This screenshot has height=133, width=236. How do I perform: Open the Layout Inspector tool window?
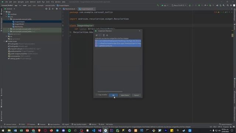tap(226, 125)
